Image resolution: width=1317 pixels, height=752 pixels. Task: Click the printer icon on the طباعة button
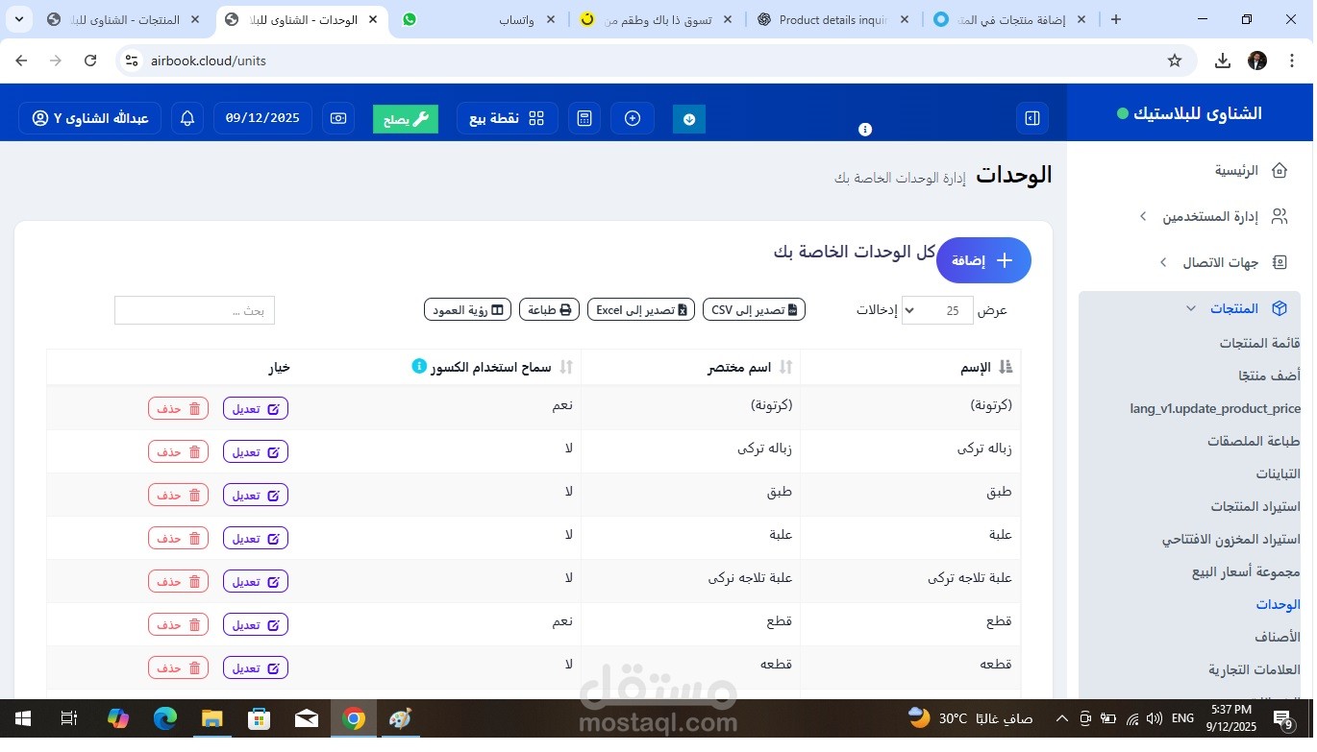[x=564, y=309]
